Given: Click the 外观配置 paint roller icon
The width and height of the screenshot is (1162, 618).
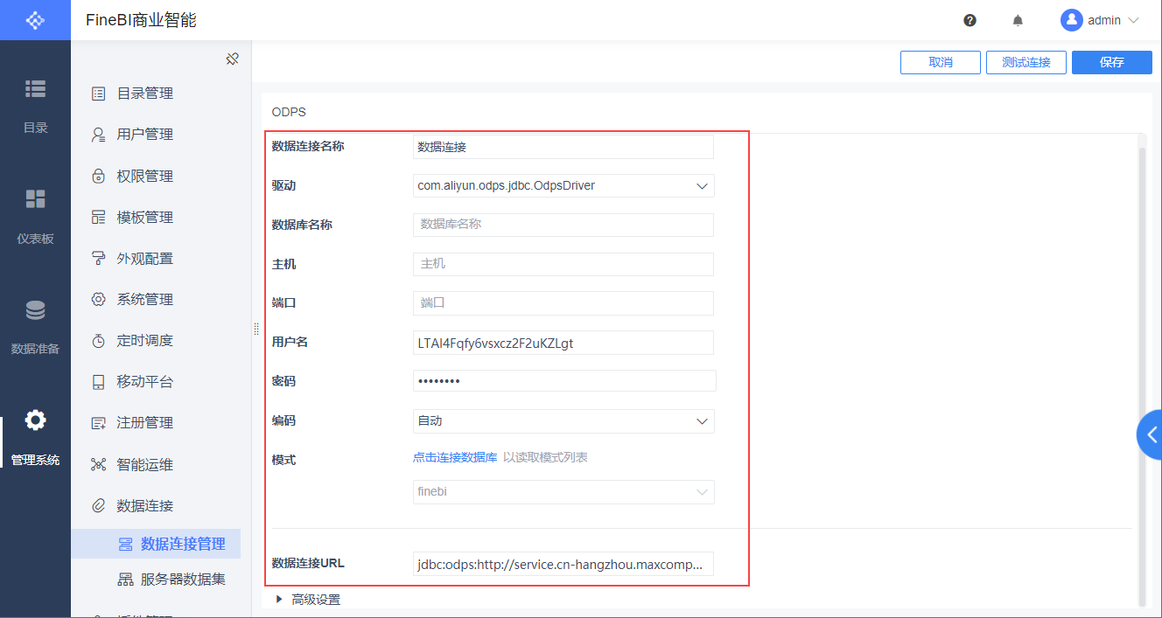Looking at the screenshot, I should coord(99,259).
